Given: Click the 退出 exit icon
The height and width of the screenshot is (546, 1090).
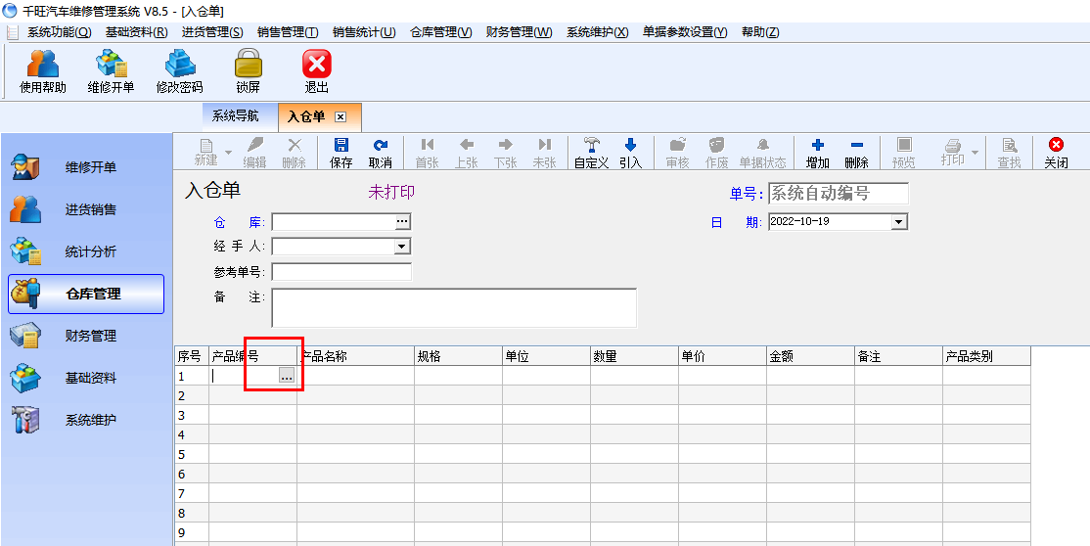Looking at the screenshot, I should point(316,71).
